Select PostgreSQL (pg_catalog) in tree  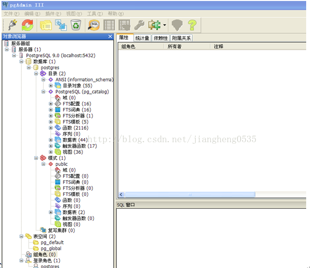pos(82,92)
